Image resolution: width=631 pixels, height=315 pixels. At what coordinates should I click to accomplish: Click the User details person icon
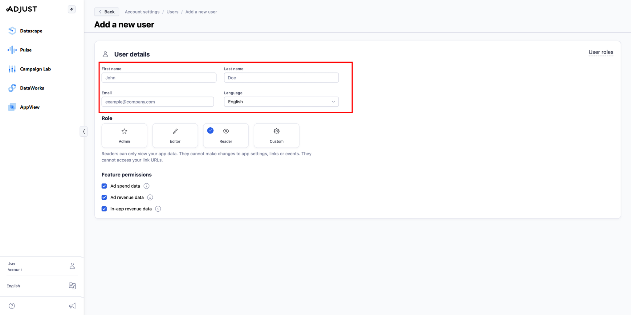click(x=105, y=54)
